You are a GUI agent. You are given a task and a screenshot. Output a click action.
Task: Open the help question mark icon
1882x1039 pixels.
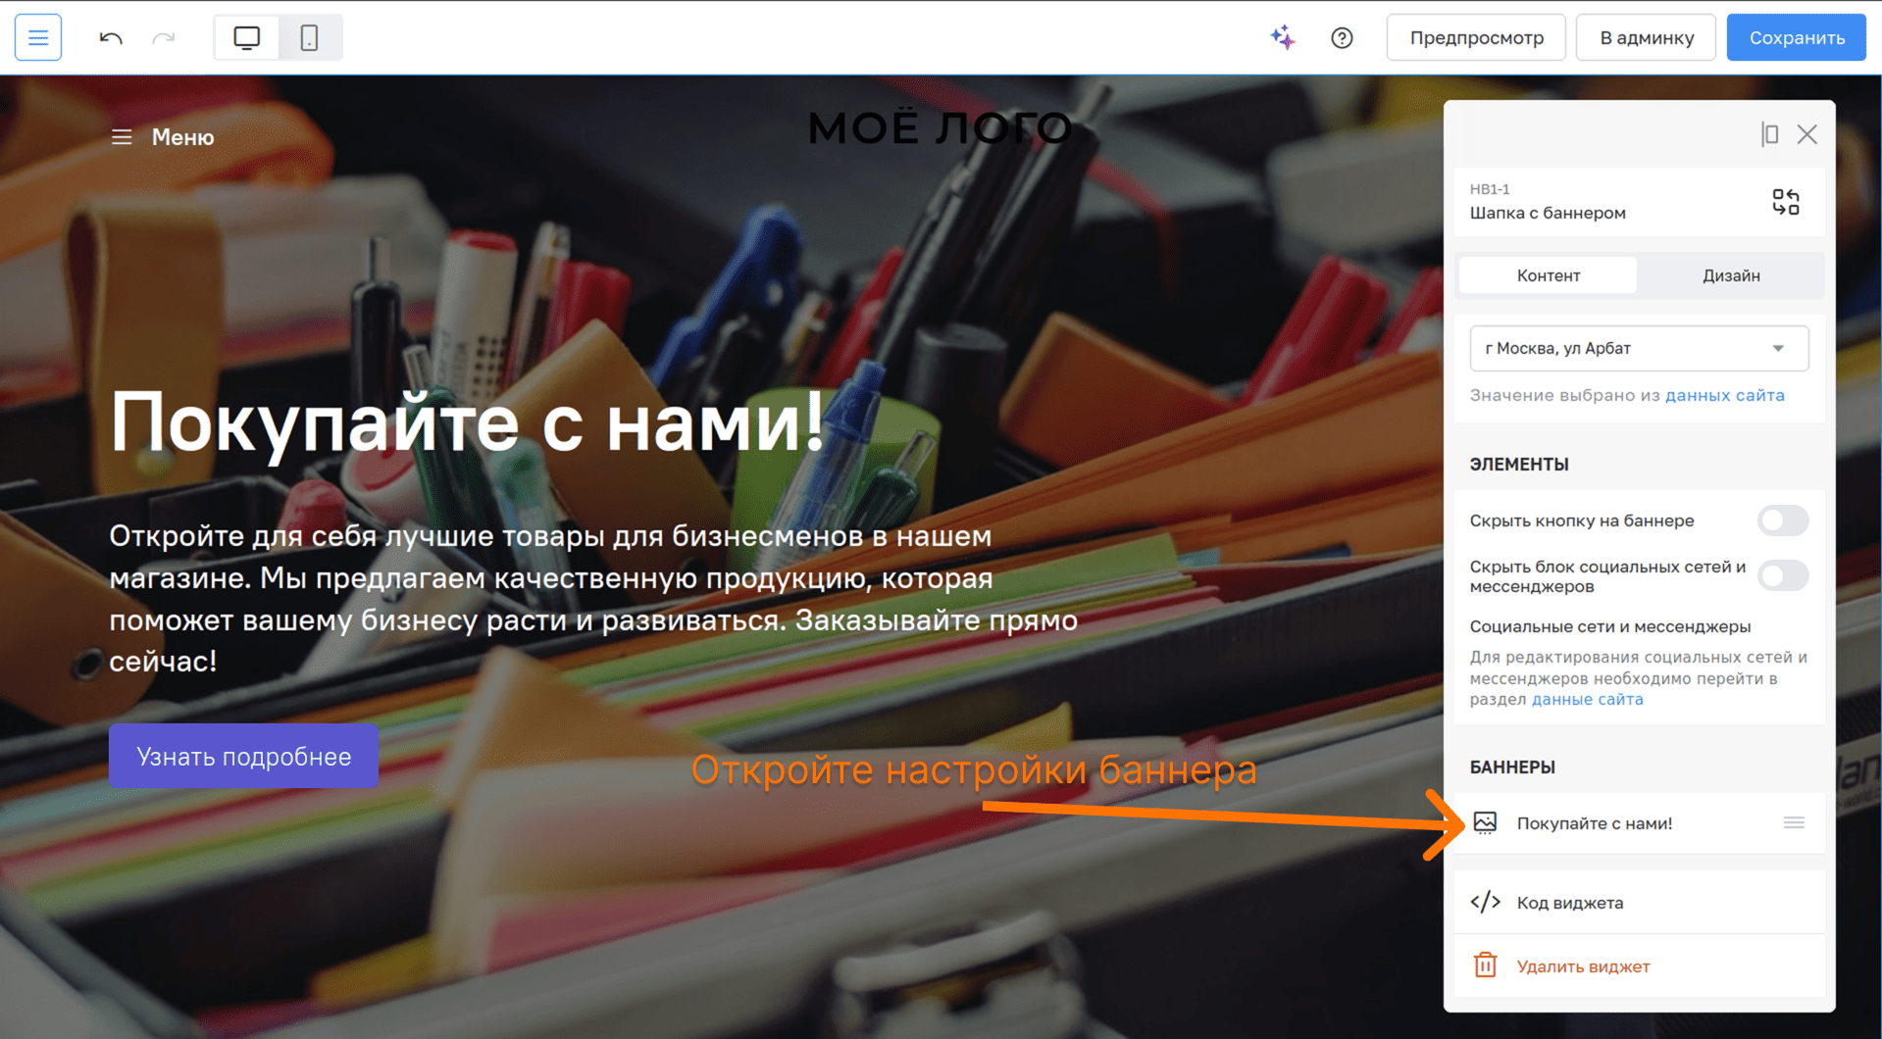point(1342,38)
